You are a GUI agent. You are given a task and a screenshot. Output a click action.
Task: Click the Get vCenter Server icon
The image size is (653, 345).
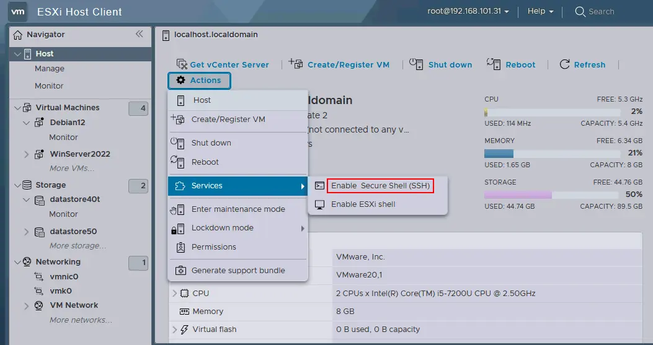182,64
